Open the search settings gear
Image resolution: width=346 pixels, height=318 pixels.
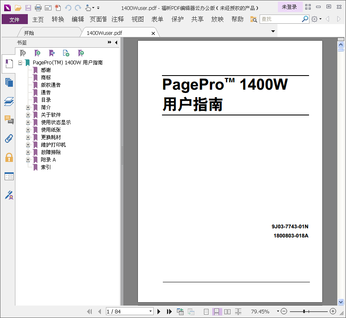(x=315, y=19)
